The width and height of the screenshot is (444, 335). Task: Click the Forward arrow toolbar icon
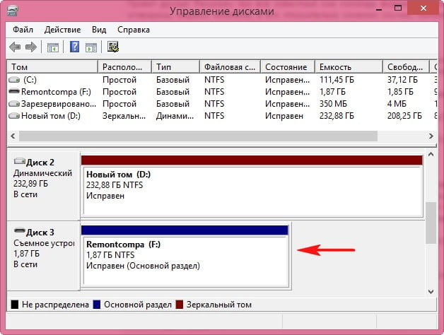tap(31, 47)
